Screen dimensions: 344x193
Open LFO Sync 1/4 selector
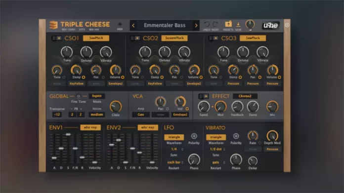tap(174, 149)
